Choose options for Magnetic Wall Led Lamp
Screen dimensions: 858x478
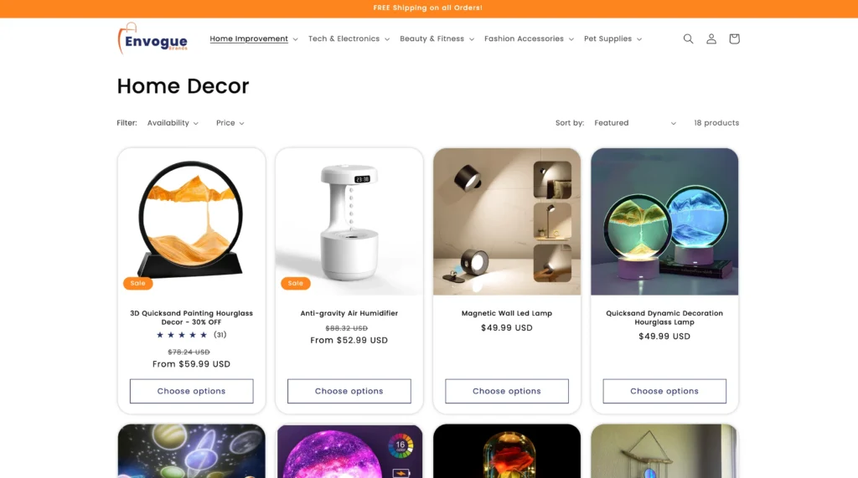click(507, 391)
